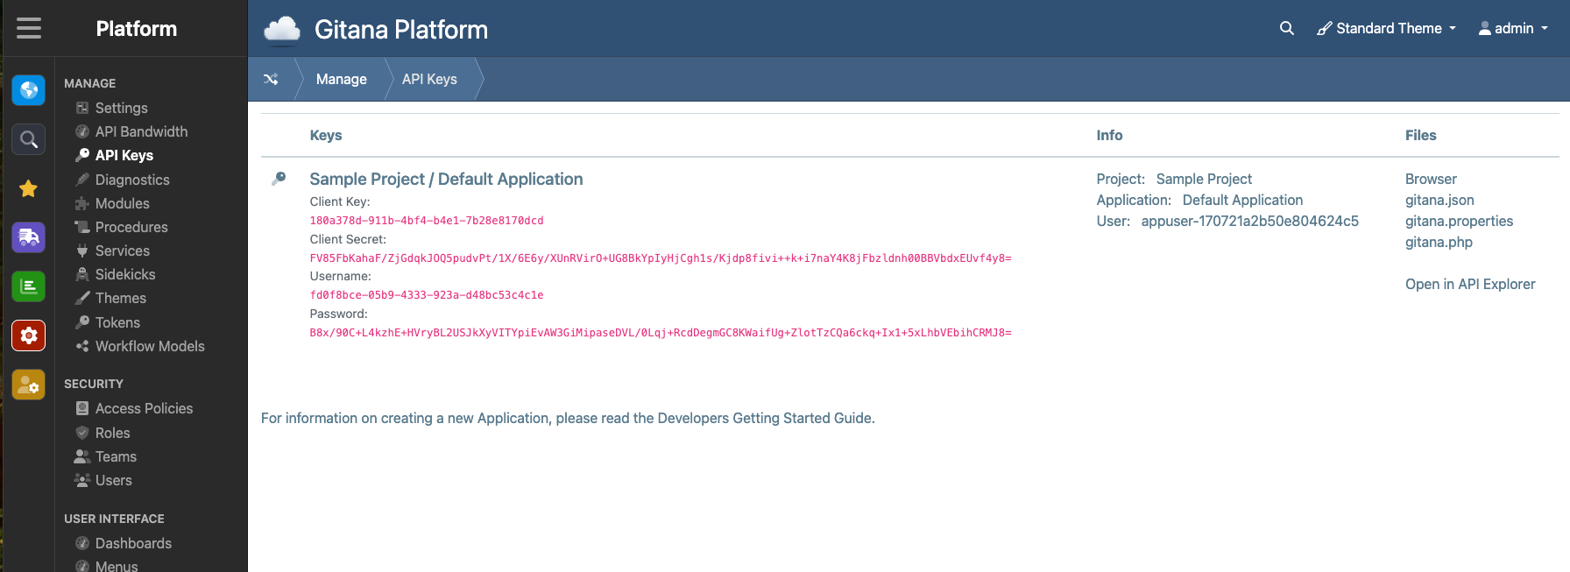This screenshot has height=572, width=1570.
Task: Open API Bandwidth menu item
Action: pyautogui.click(x=141, y=131)
